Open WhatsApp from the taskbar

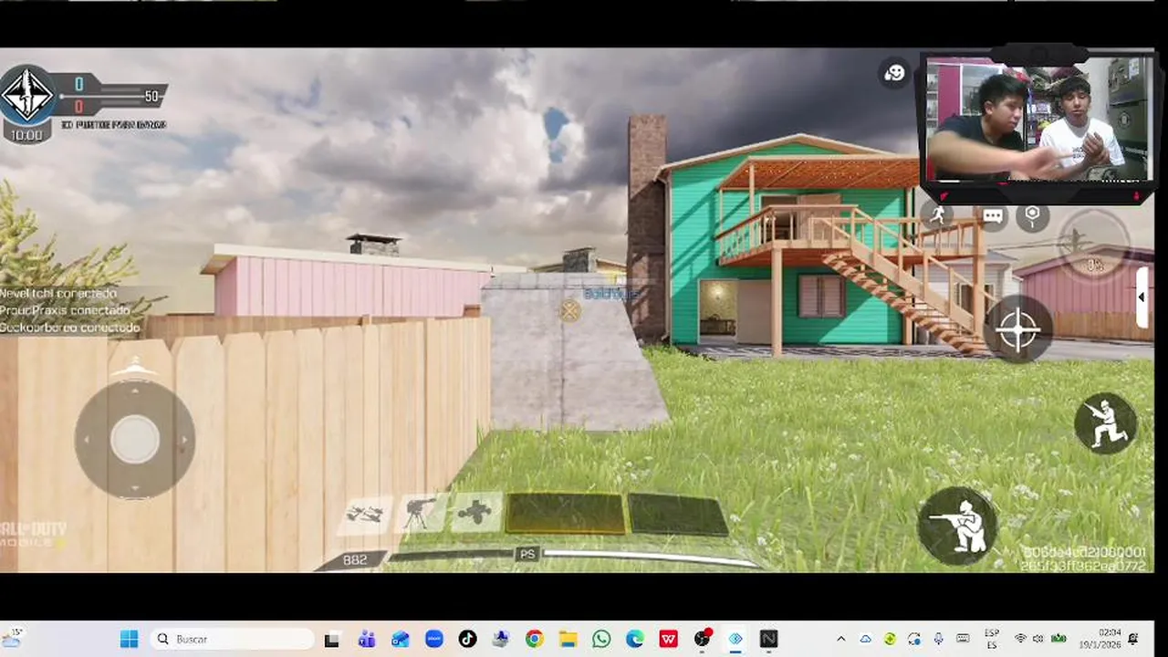pos(601,640)
